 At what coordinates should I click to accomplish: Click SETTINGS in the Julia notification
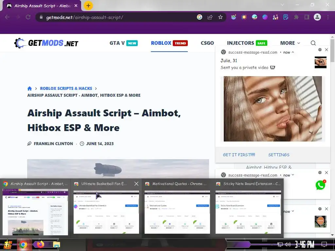point(279,155)
